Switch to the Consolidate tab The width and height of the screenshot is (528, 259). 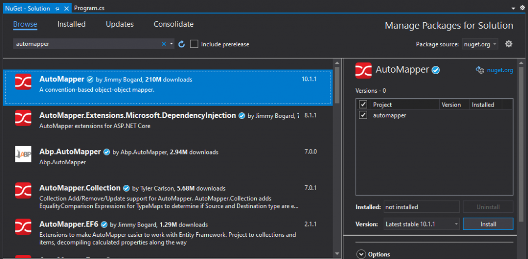click(x=174, y=24)
